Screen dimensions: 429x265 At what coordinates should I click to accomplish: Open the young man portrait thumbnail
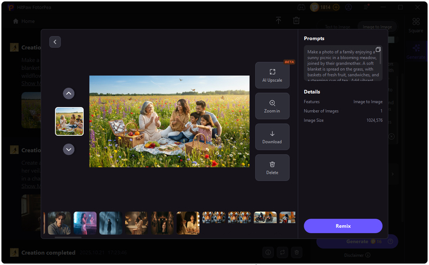[59, 223]
